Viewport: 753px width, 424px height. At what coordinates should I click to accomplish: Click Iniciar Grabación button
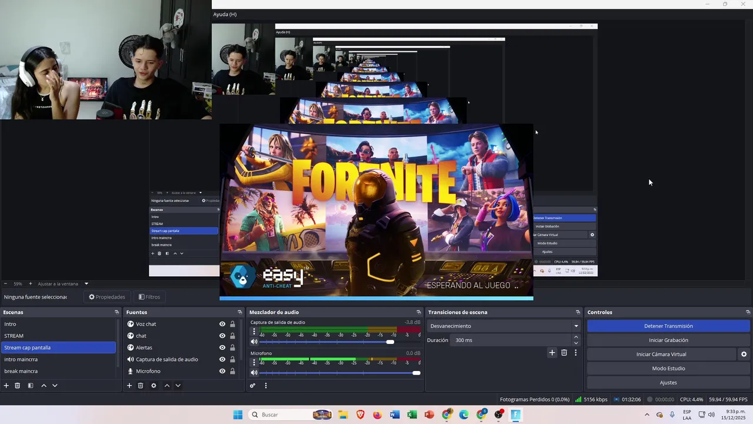668,340
